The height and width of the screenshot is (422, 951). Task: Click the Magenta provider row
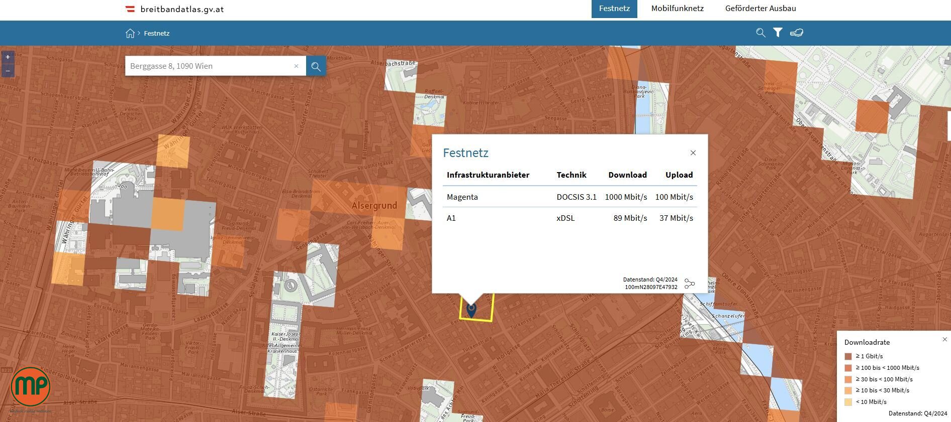(570, 197)
